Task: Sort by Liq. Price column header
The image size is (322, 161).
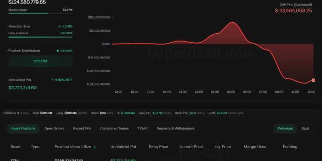Action: click(x=222, y=147)
